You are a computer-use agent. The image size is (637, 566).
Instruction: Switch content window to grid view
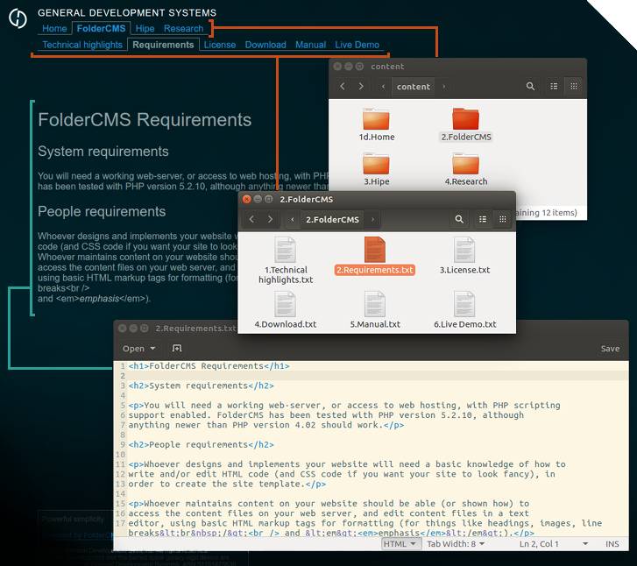point(574,86)
